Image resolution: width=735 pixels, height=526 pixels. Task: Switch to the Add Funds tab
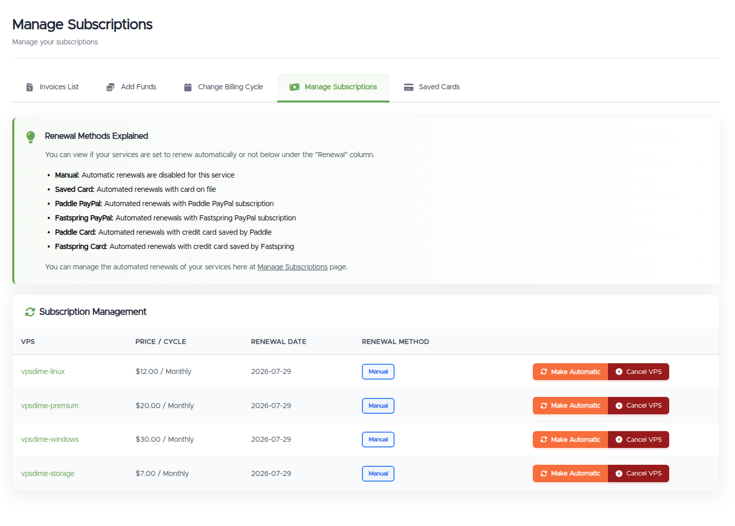point(132,87)
